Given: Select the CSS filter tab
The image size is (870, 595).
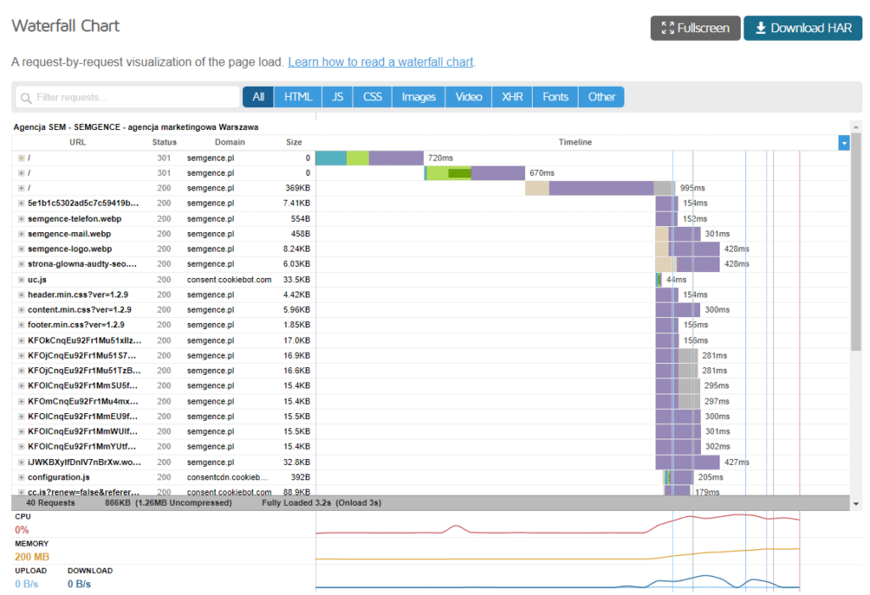Looking at the screenshot, I should click(371, 96).
